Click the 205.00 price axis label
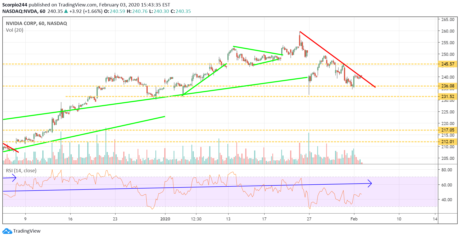Screen dimensions: 460x238 (448, 158)
